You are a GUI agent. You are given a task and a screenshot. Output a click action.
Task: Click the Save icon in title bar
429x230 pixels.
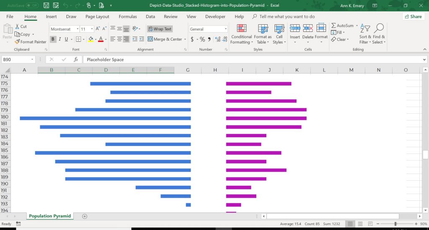click(x=46, y=5)
